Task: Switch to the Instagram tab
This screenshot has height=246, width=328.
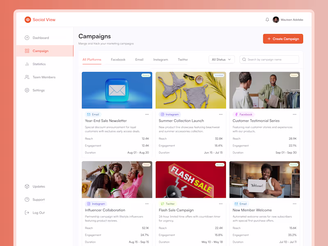Action: click(x=161, y=59)
